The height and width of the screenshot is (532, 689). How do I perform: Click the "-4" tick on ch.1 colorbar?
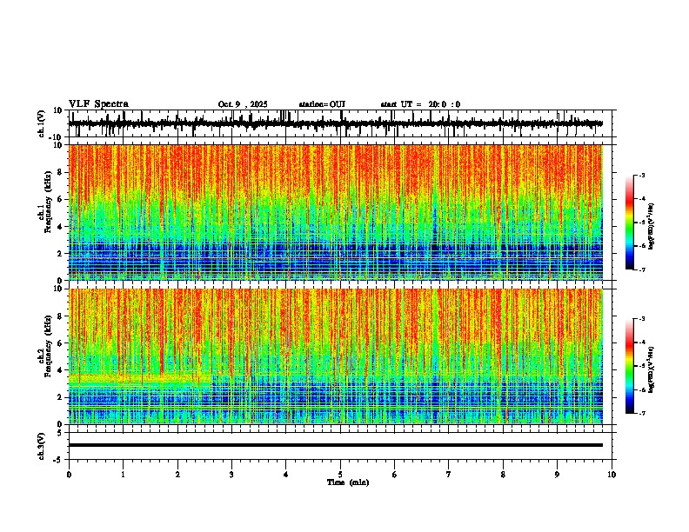[x=642, y=199]
